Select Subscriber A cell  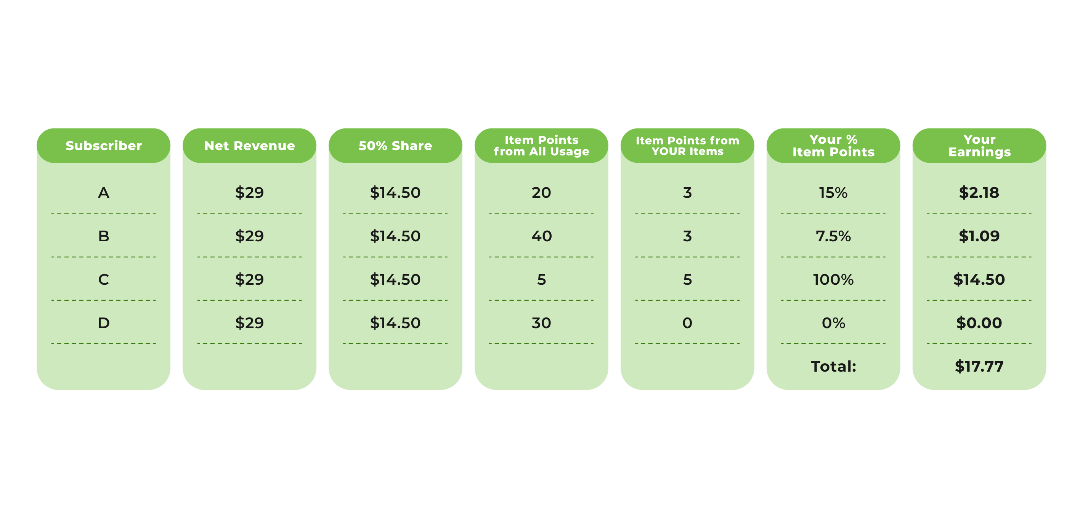(103, 193)
